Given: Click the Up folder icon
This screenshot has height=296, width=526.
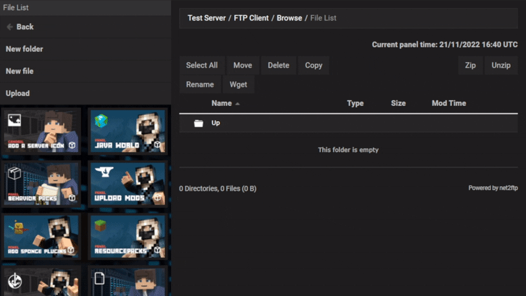Looking at the screenshot, I should pos(199,123).
